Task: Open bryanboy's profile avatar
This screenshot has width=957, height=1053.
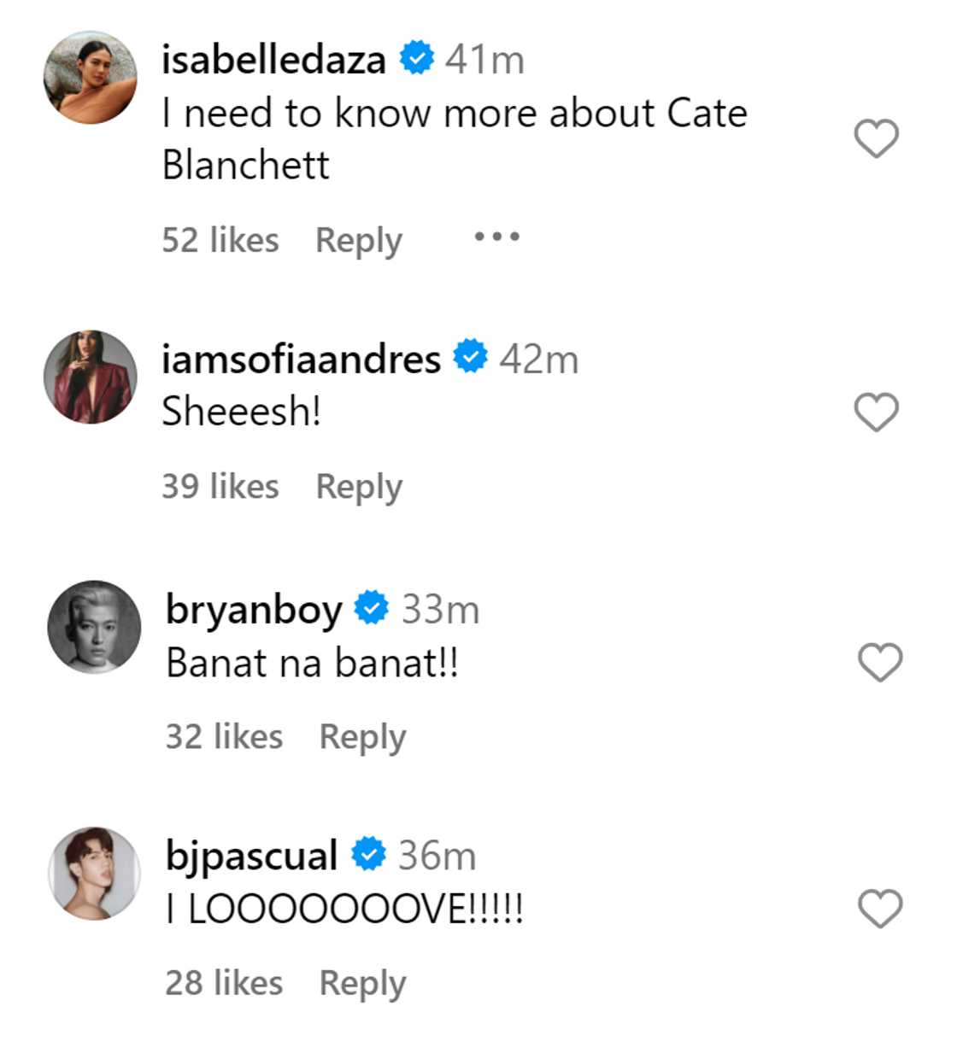Action: click(x=94, y=627)
